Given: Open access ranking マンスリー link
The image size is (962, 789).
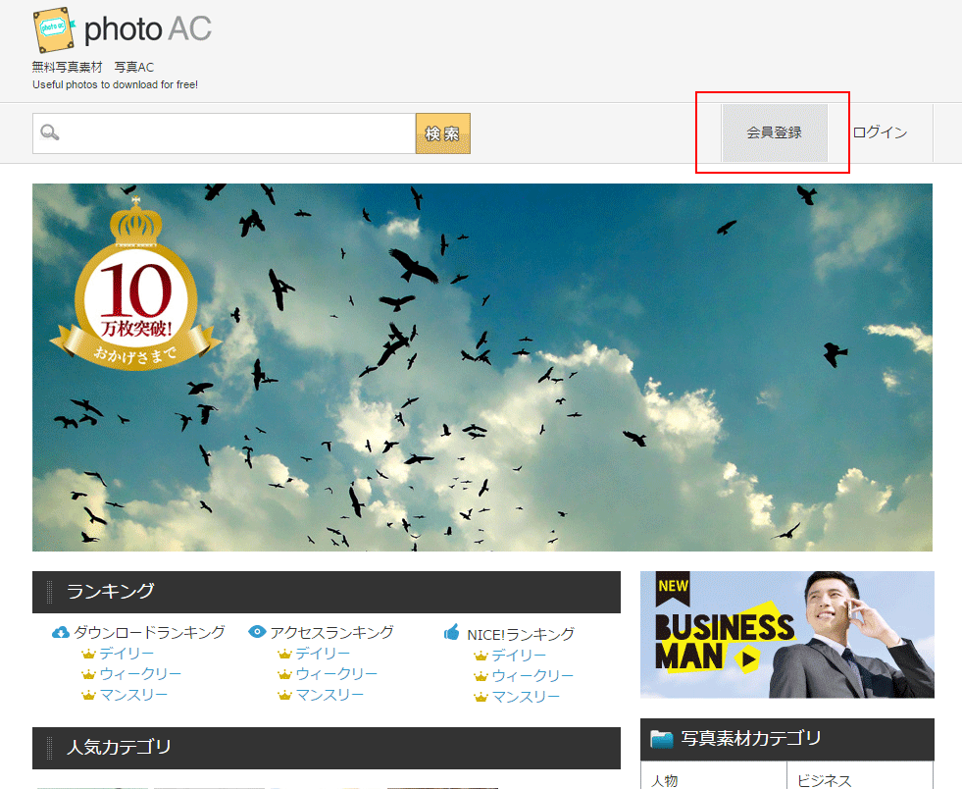Looking at the screenshot, I should tap(330, 695).
